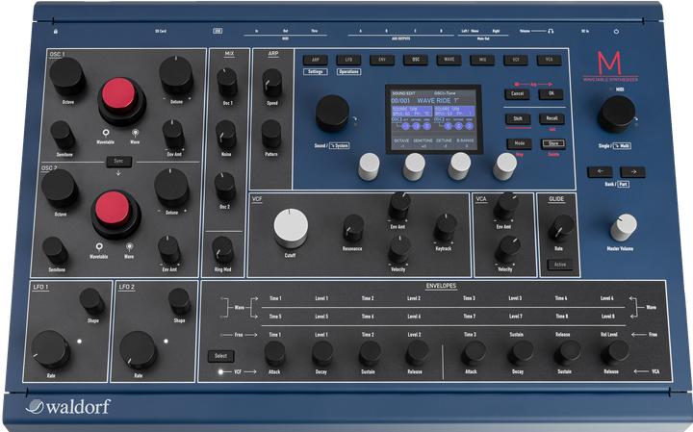Viewport: 693px width, 432px height.
Task: Click the OSC 1 Env Amt knob
Action: tap(173, 135)
